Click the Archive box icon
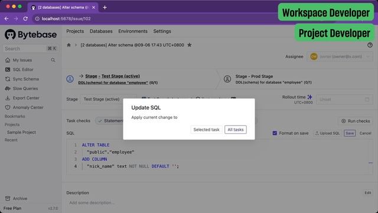 click(8, 199)
